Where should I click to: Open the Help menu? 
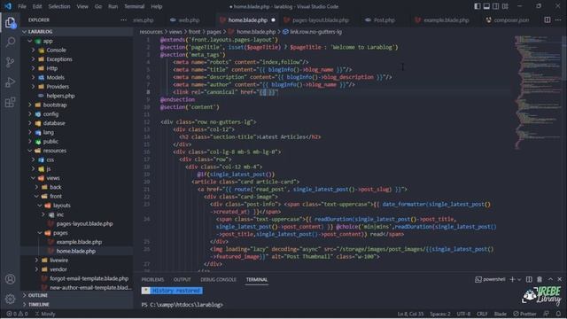pyautogui.click(x=157, y=6)
